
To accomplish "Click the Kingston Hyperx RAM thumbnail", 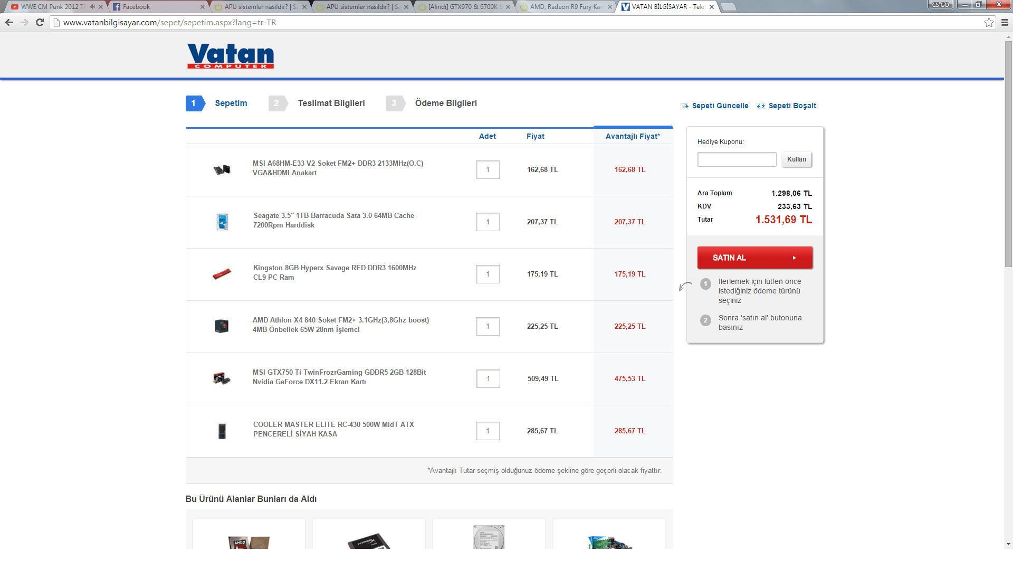I will pos(222,274).
